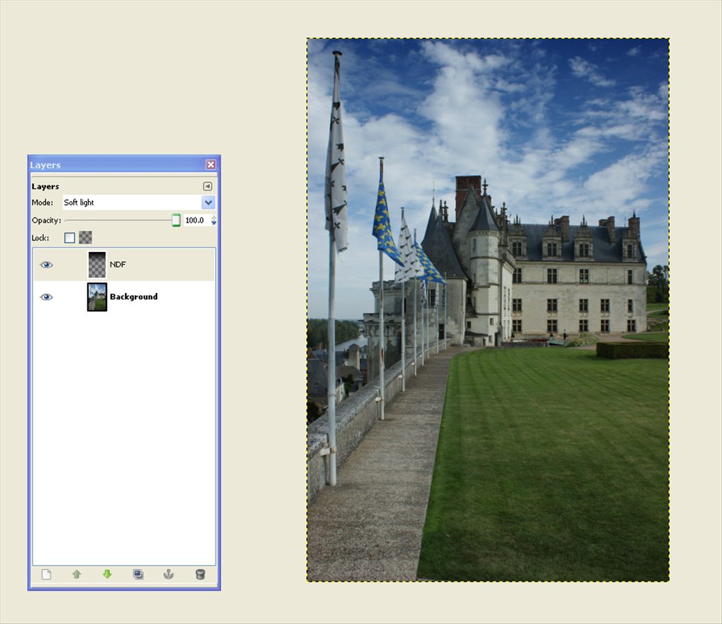Screen dimensions: 722x624
Task: Enable the lock pixels checkbox
Action: (x=69, y=238)
